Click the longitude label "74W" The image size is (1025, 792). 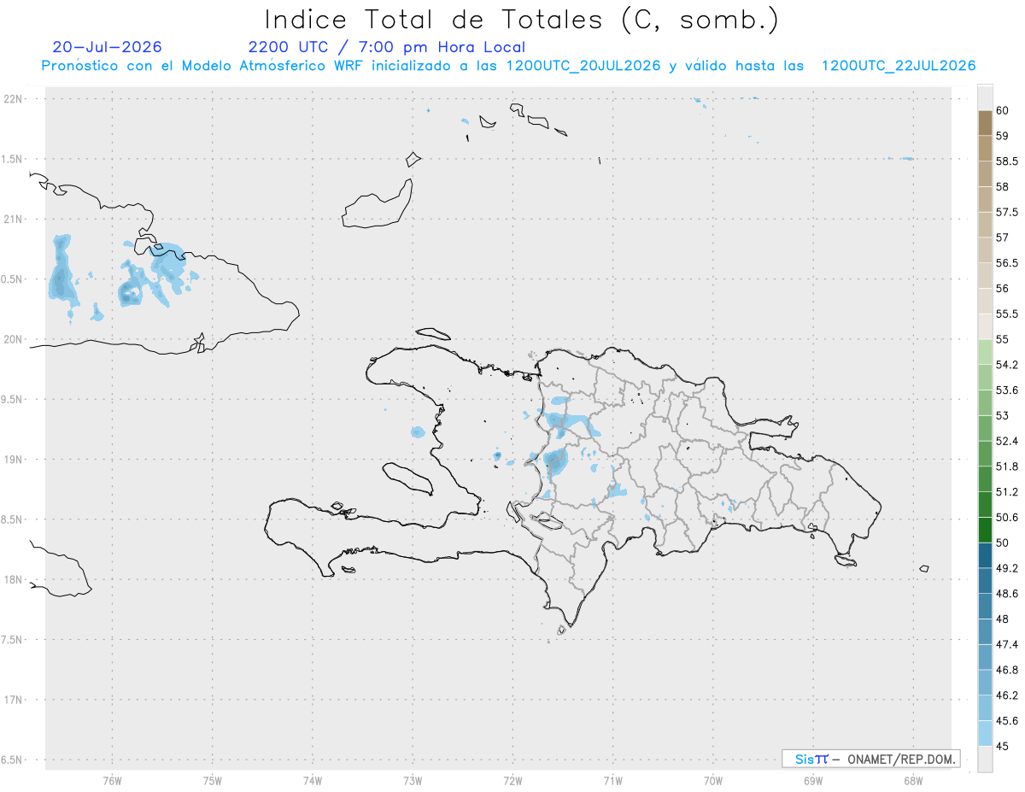pyautogui.click(x=313, y=781)
